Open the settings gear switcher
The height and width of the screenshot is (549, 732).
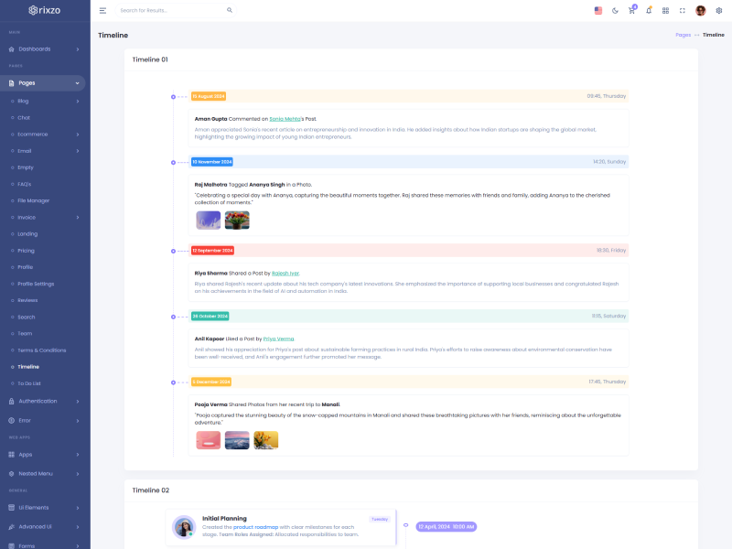pyautogui.click(x=718, y=10)
